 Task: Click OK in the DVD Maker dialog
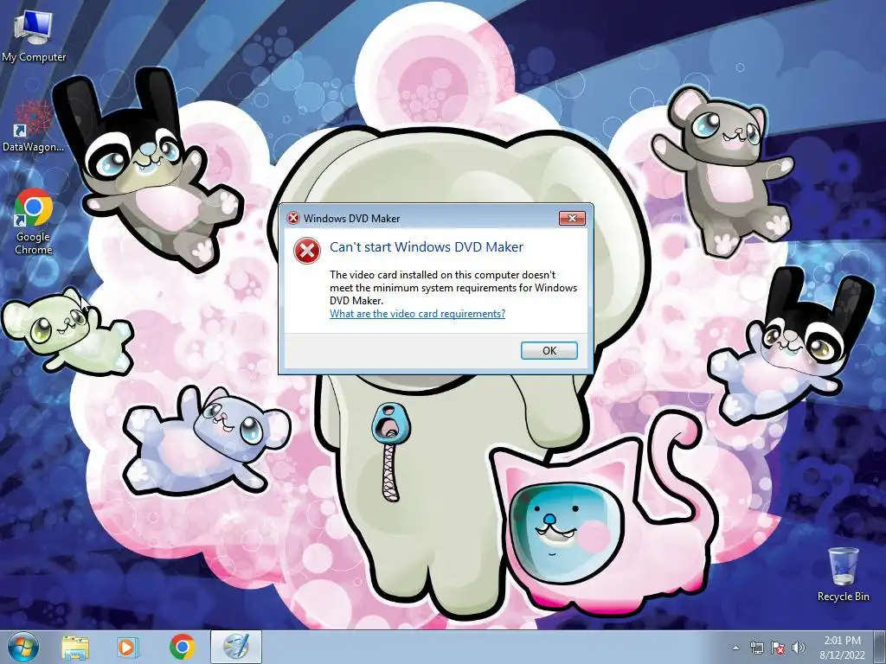click(549, 351)
